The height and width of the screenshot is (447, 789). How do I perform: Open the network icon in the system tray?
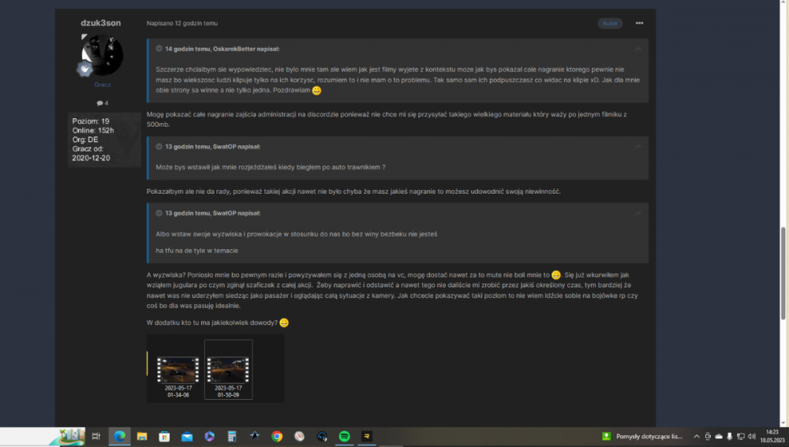[x=741, y=437]
